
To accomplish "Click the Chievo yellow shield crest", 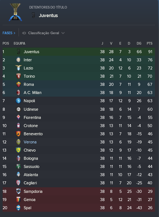I will point(19,150).
